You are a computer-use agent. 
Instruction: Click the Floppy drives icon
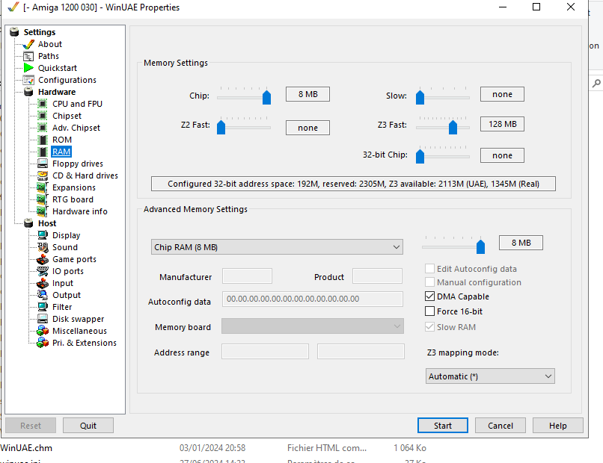pyautogui.click(x=43, y=164)
